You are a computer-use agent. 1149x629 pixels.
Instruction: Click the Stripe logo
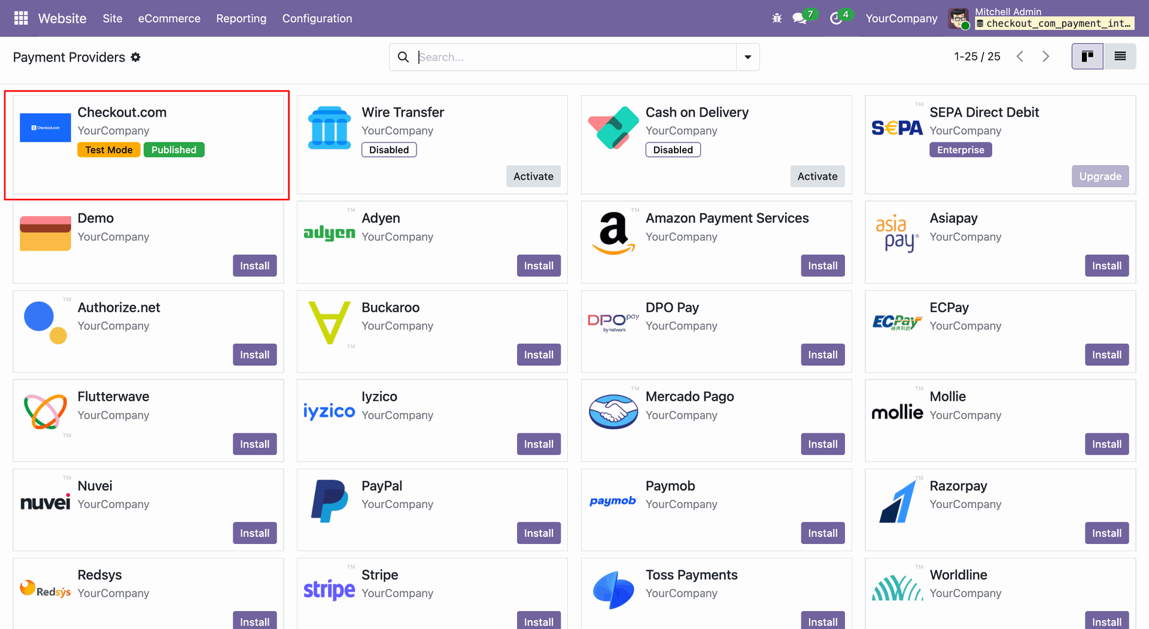[x=329, y=590]
